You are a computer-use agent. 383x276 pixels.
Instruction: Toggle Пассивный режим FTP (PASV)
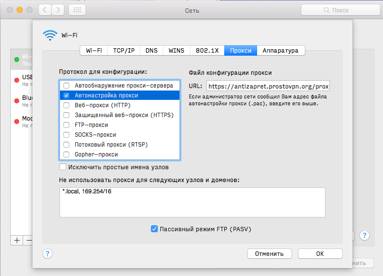tap(154, 229)
